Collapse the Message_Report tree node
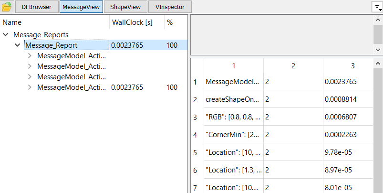The image size is (383, 193). pos(18,45)
